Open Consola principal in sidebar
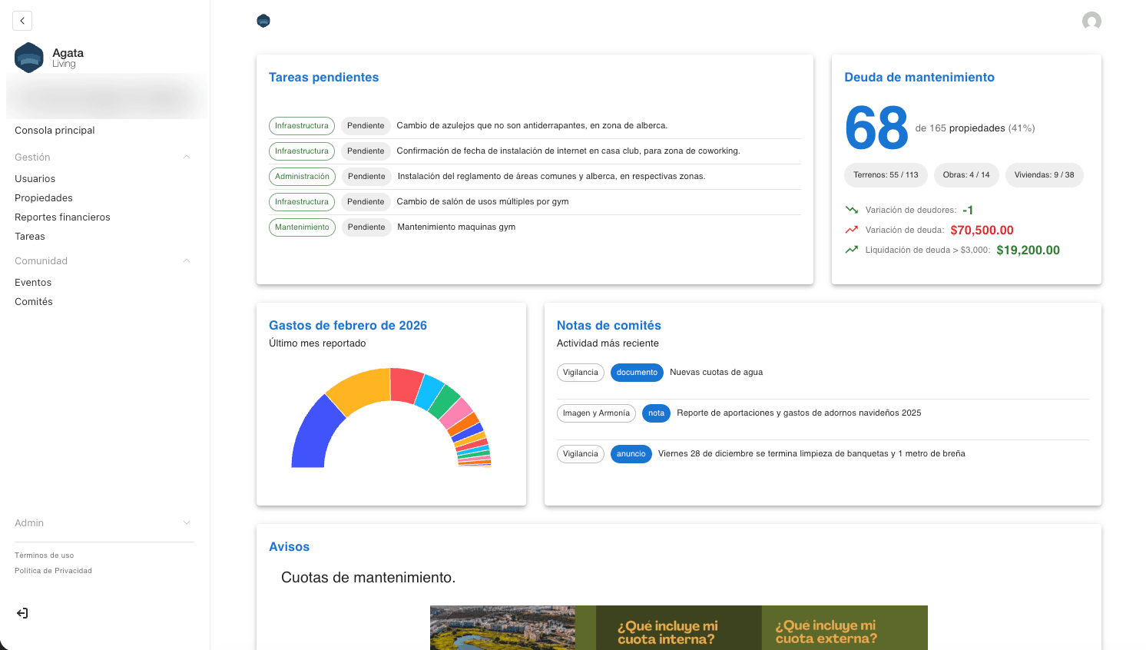This screenshot has width=1146, height=650. 55,131
